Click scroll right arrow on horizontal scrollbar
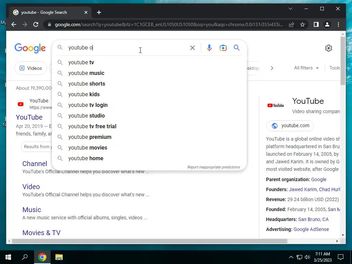 (x=337, y=241)
